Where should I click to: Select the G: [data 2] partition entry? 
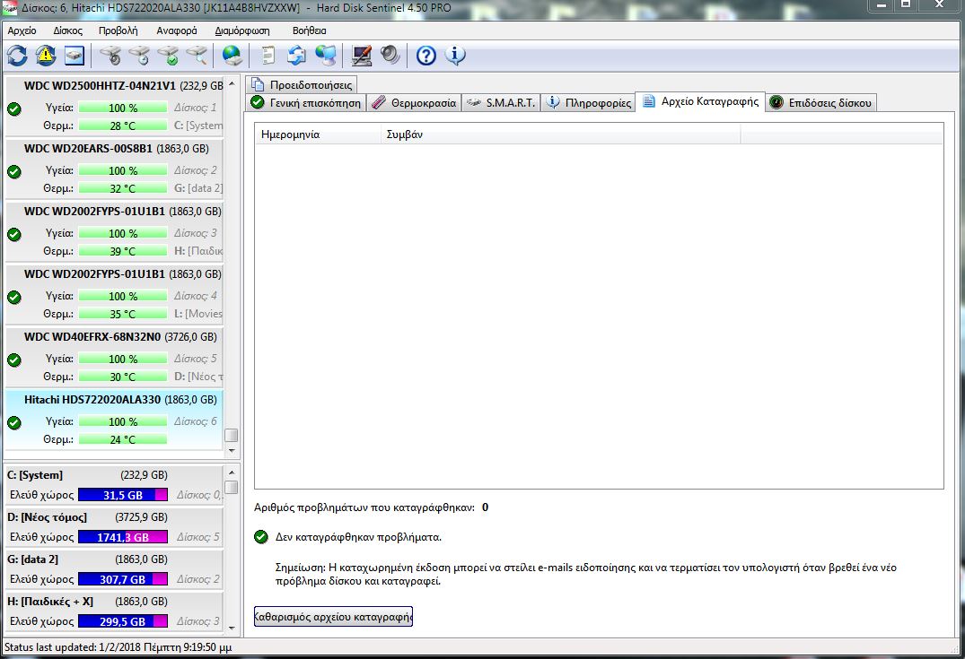[114, 568]
